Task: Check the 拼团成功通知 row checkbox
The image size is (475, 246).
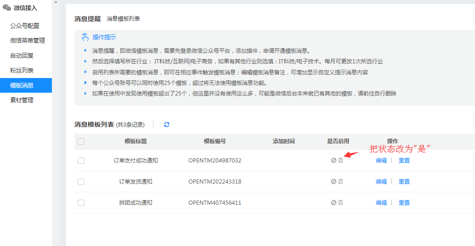Action: point(81,203)
